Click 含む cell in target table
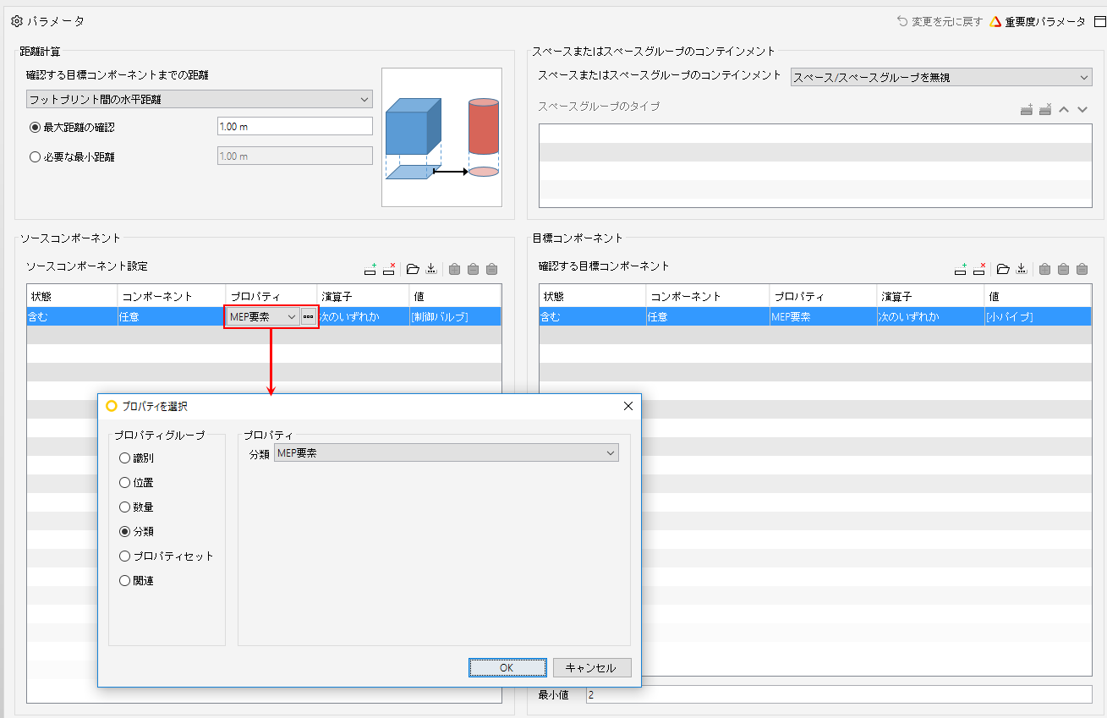Viewport: 1107px width, 718px height. coord(593,316)
